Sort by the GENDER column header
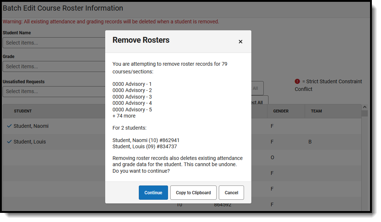The image size is (381, 222). coord(281,111)
